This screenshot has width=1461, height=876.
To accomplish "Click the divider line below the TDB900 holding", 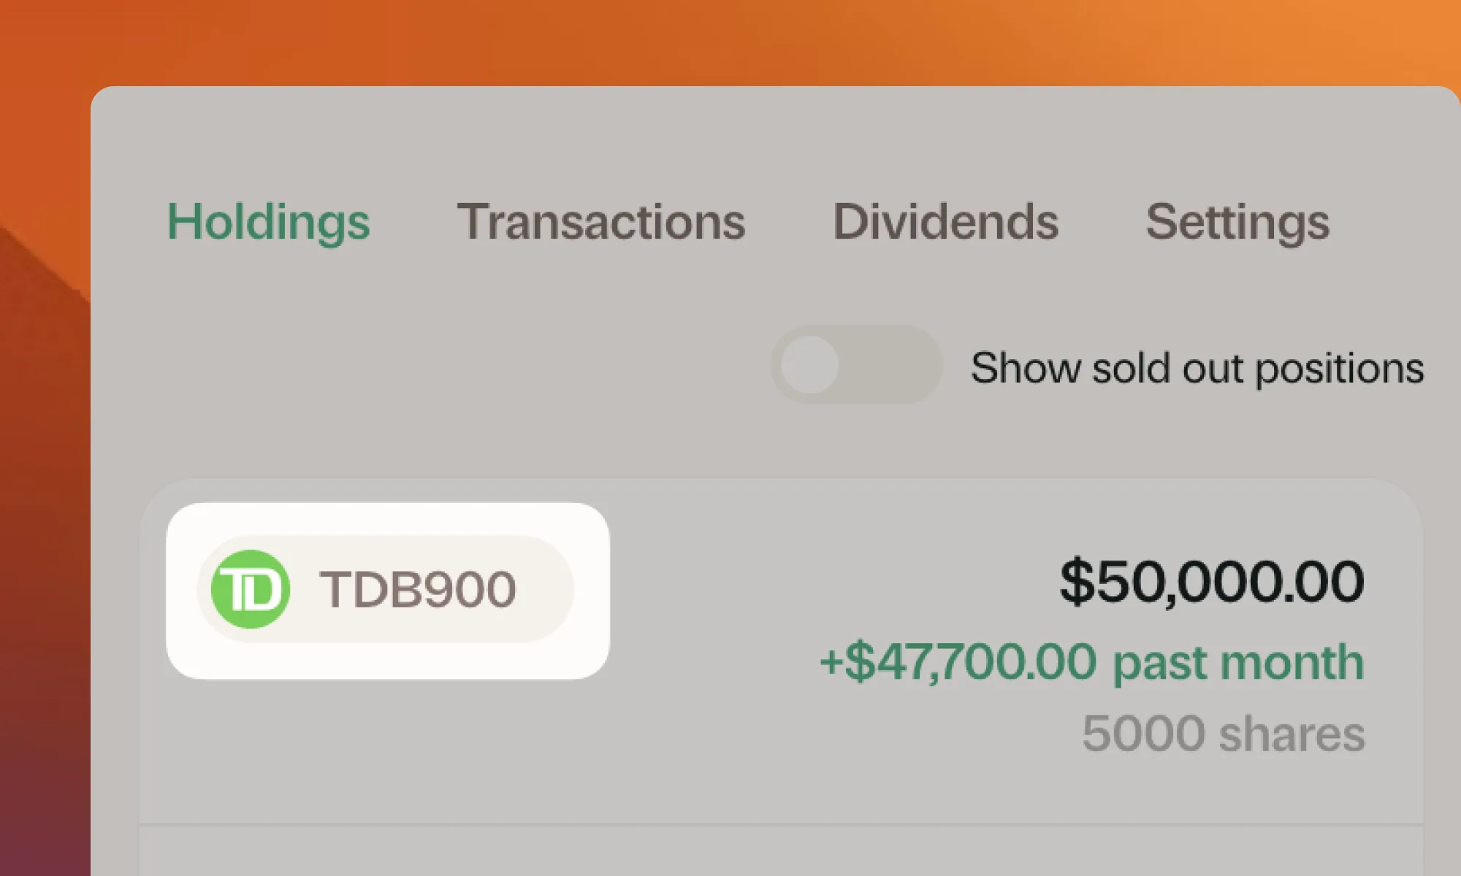I will (780, 825).
